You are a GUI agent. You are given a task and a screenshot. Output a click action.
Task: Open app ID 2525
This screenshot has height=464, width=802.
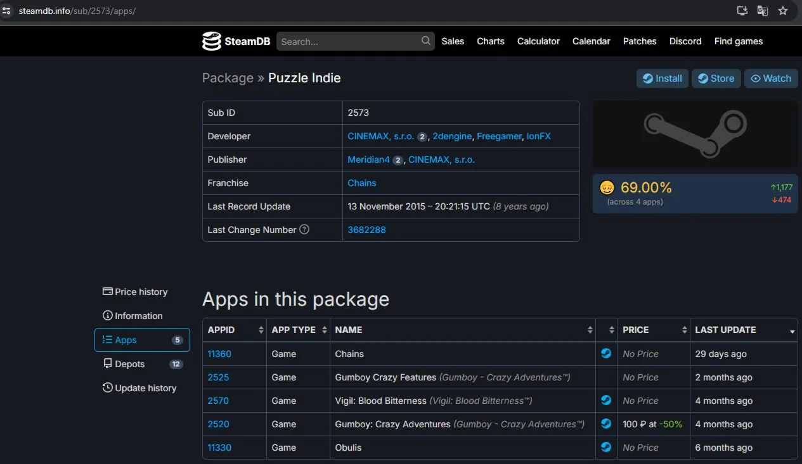pyautogui.click(x=218, y=377)
